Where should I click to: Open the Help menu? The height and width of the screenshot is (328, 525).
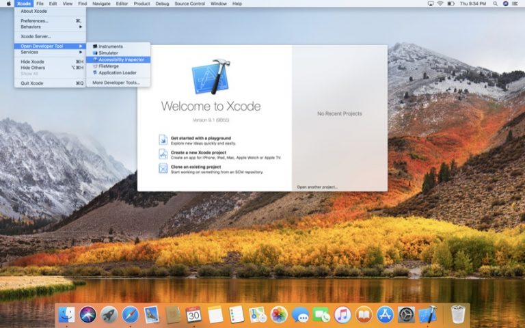tap(237, 3)
